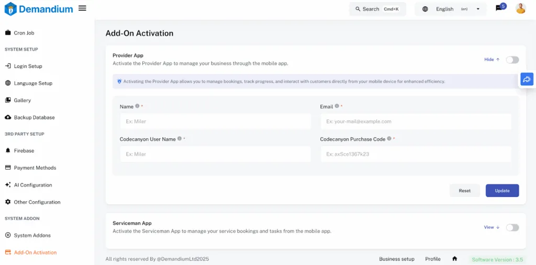536x265 pixels.
Task: Click the search magnifier icon
Action: 358,9
